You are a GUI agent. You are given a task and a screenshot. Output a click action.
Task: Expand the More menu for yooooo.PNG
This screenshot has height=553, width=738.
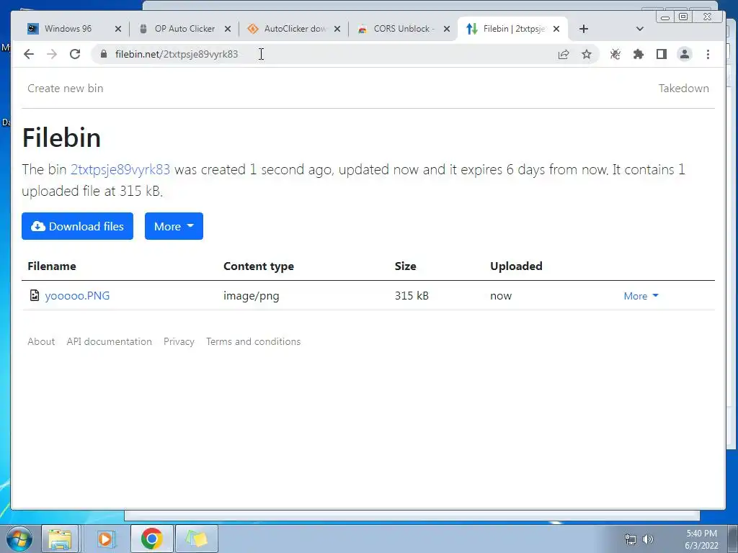coord(641,296)
